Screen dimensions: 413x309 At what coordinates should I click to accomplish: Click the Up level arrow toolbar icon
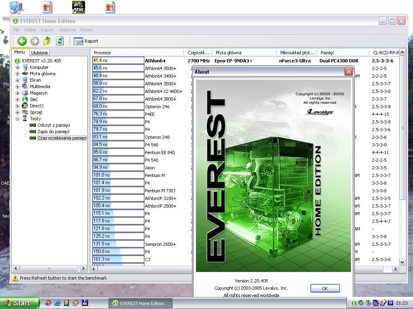(47, 41)
